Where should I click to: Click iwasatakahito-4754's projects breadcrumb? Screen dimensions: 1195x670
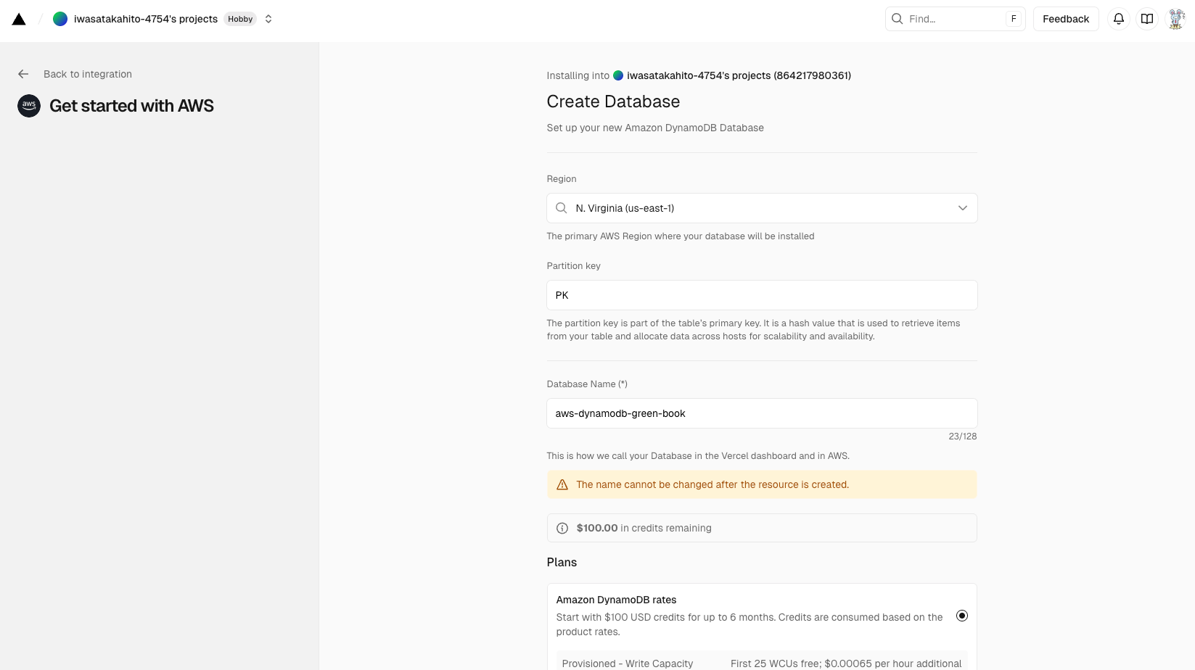click(145, 19)
